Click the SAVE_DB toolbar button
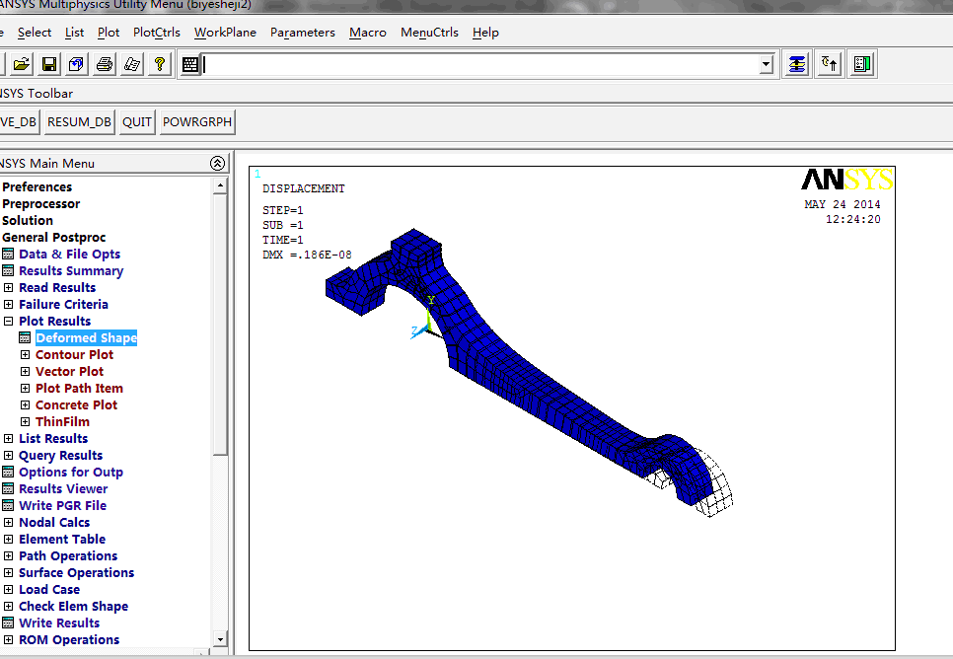Viewport: 953px width, 659px height. (x=18, y=122)
